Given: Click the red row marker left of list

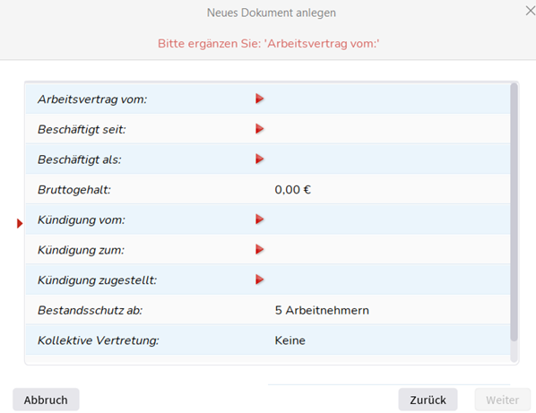Looking at the screenshot, I should pyautogui.click(x=20, y=223).
